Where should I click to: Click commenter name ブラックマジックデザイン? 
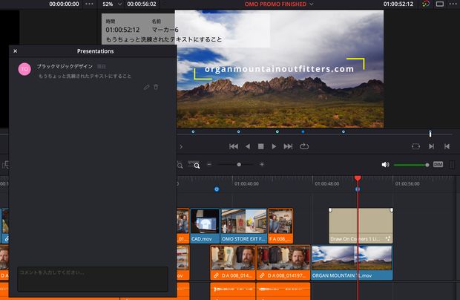65,66
